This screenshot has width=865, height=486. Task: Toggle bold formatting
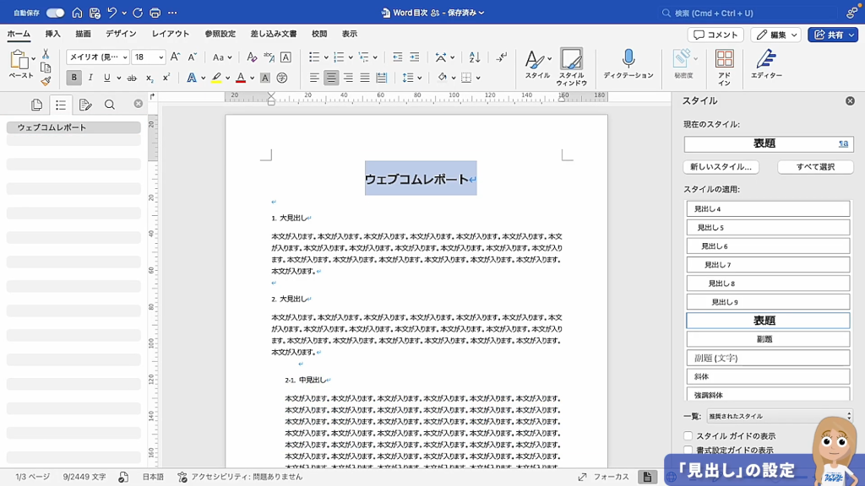pyautogui.click(x=74, y=78)
